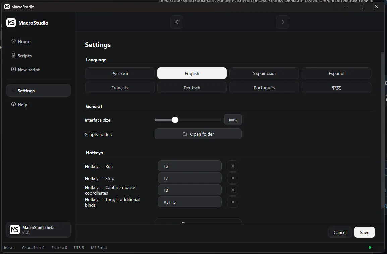Open the Help page
The height and width of the screenshot is (254, 387).
point(19,105)
